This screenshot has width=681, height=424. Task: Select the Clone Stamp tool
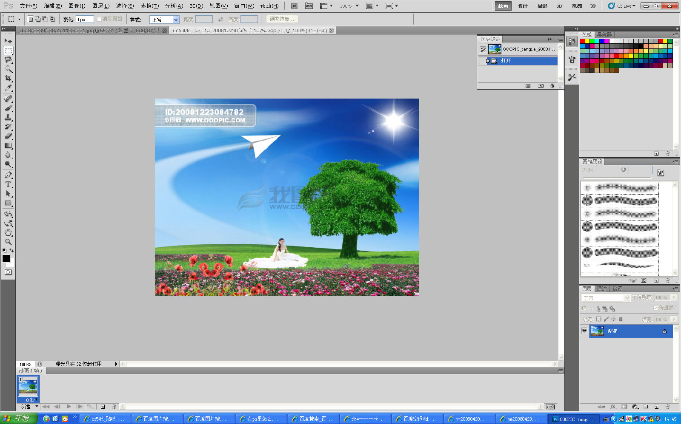tap(8, 117)
